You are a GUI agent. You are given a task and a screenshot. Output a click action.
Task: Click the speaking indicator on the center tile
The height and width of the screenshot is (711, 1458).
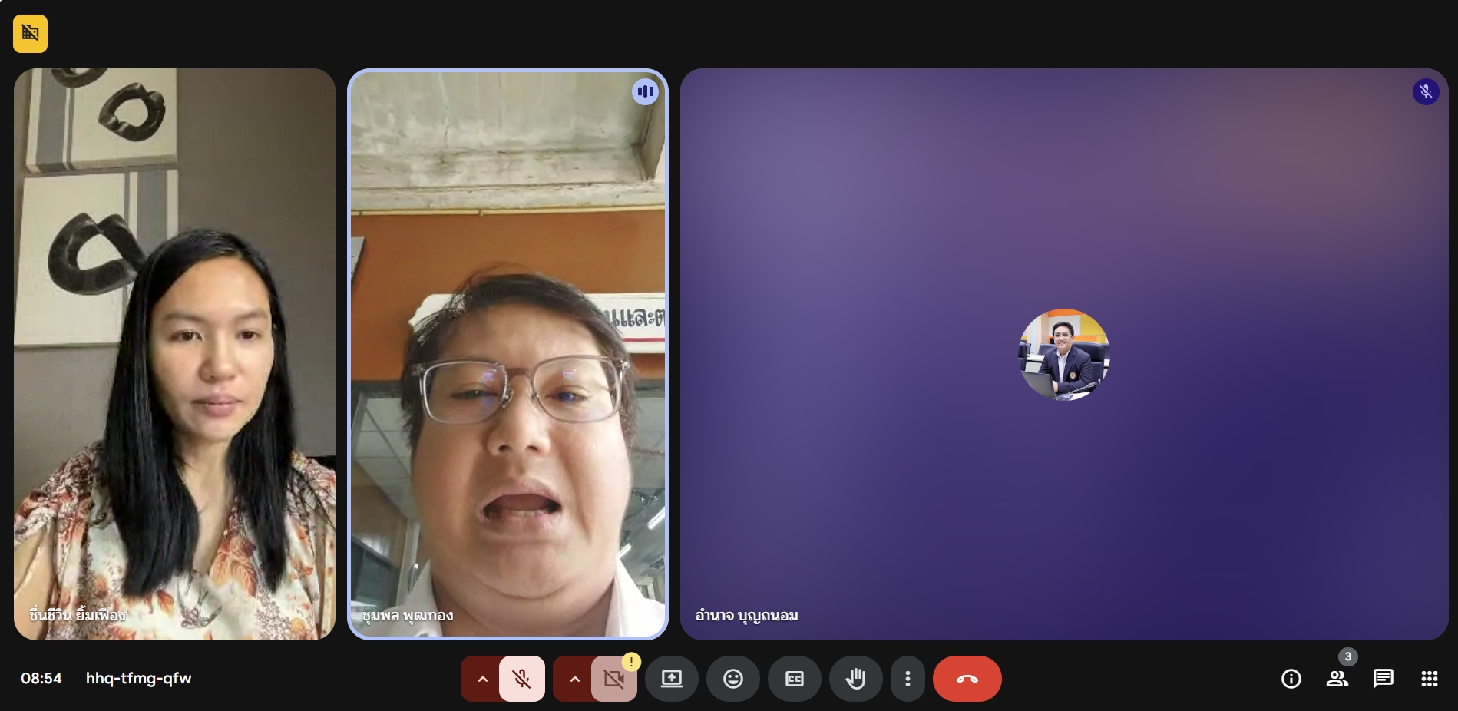click(x=645, y=92)
